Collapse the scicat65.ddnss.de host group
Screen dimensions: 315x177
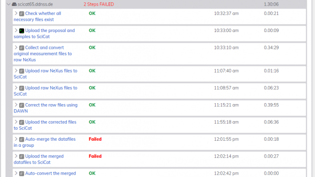[8, 4]
